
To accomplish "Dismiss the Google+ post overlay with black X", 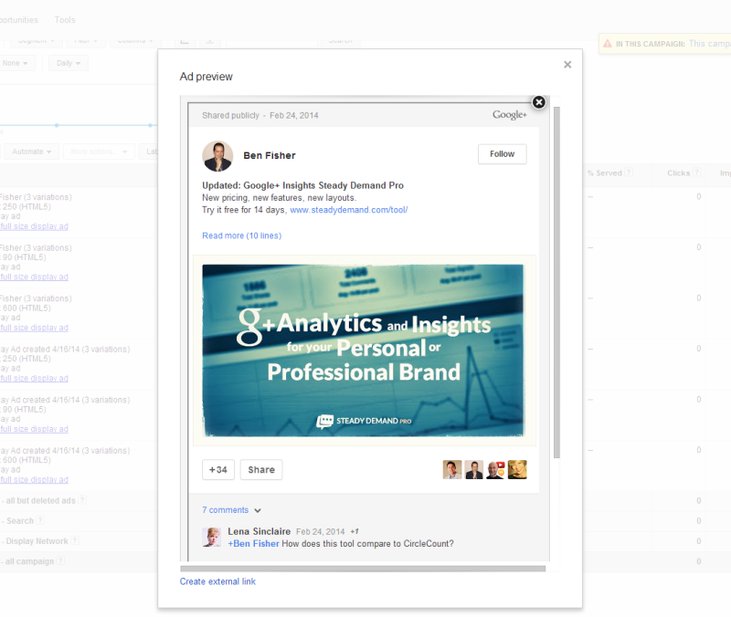I will point(538,102).
